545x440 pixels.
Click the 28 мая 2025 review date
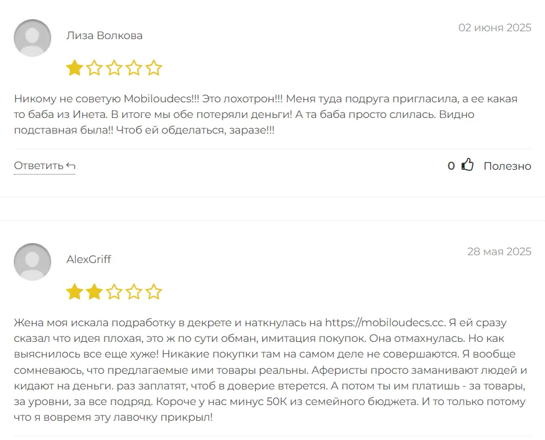click(499, 252)
